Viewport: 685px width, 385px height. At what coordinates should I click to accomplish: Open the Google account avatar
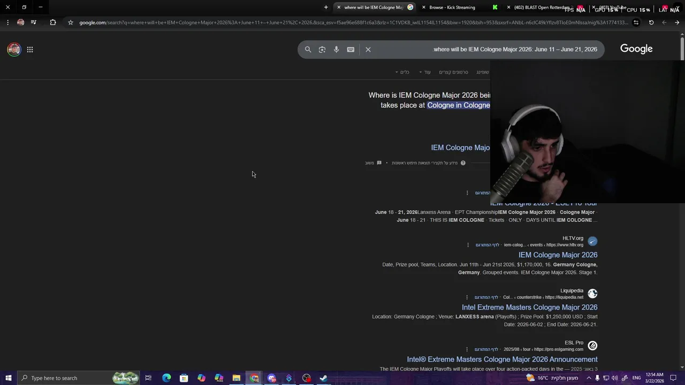(14, 49)
